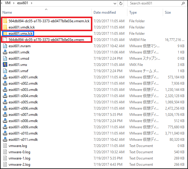Click vmware-2.log document icon
Screen dimensions: 188x169
pos(5,165)
